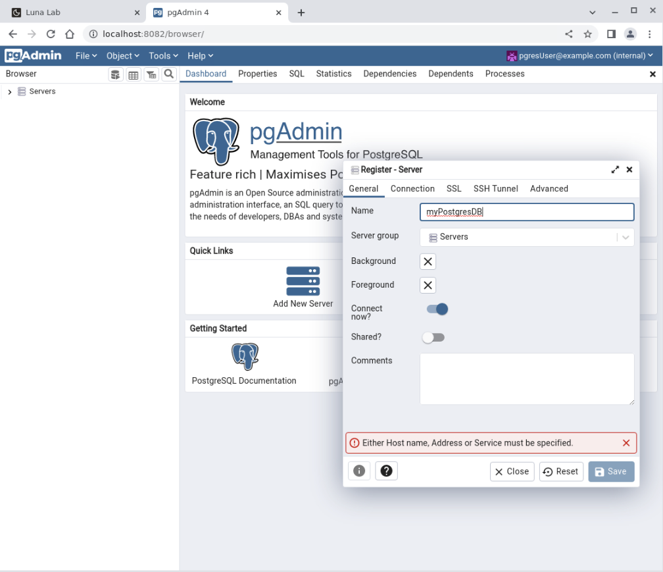Close the dashboard panel with X

coord(652,74)
